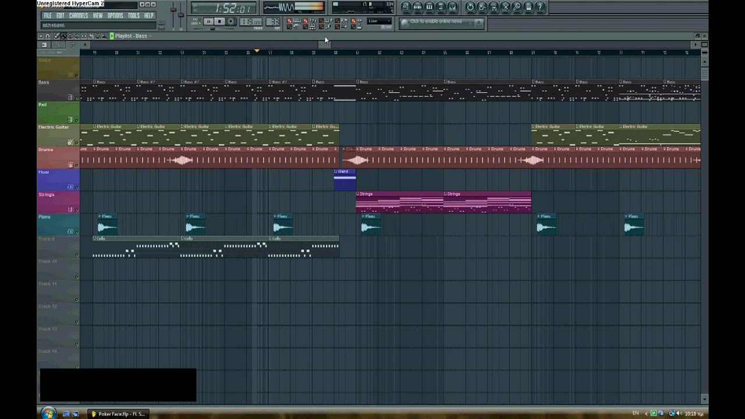Click the 'Poker Face.flp' taskbar button
The width and height of the screenshot is (745, 419).
click(x=118, y=414)
